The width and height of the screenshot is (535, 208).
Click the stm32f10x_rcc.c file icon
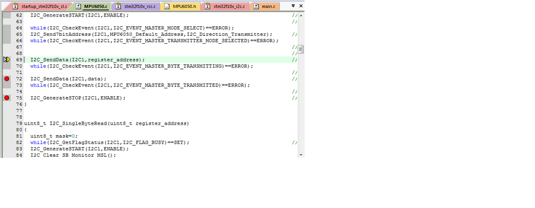point(118,6)
